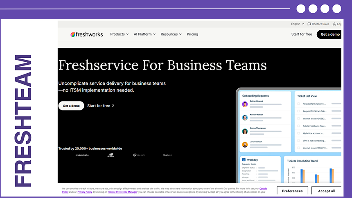Click the Login user icon
The width and height of the screenshot is (352, 198).
(334, 24)
